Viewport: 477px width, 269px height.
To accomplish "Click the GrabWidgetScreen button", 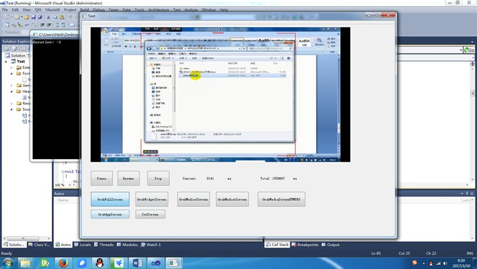I will (152, 200).
